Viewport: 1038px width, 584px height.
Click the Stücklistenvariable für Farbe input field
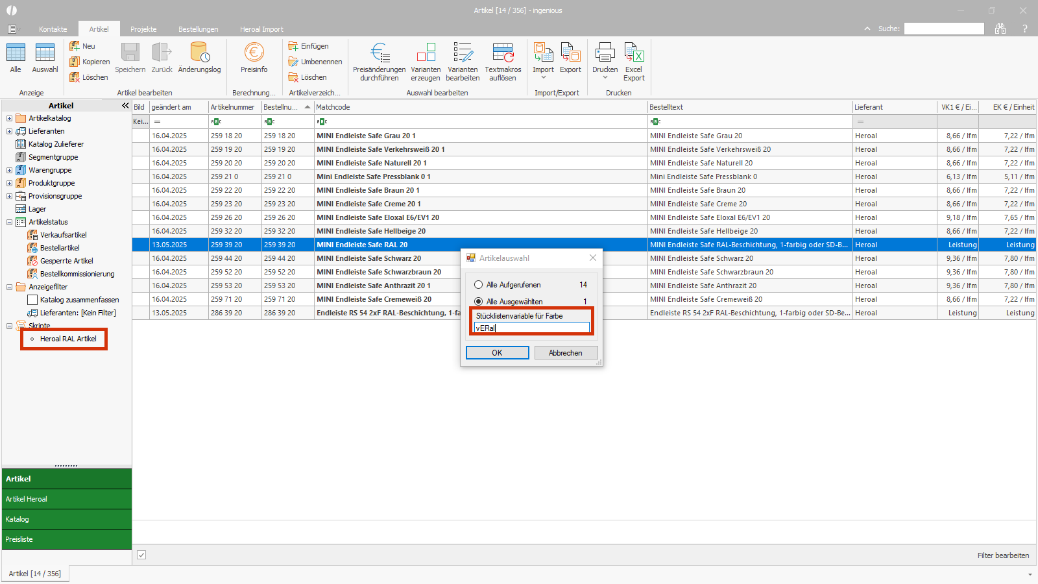click(532, 328)
